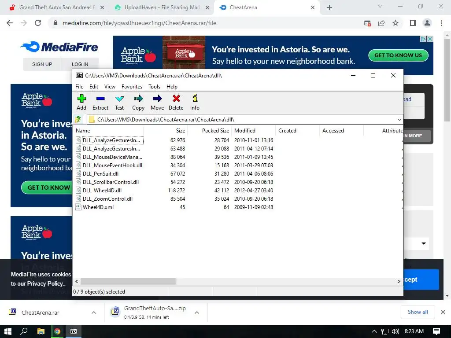Expand CheatArena.rar download options chevron

pos(94,312)
